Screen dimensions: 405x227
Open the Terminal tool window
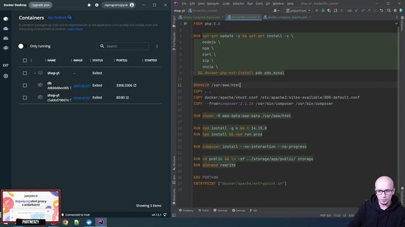pos(220,211)
